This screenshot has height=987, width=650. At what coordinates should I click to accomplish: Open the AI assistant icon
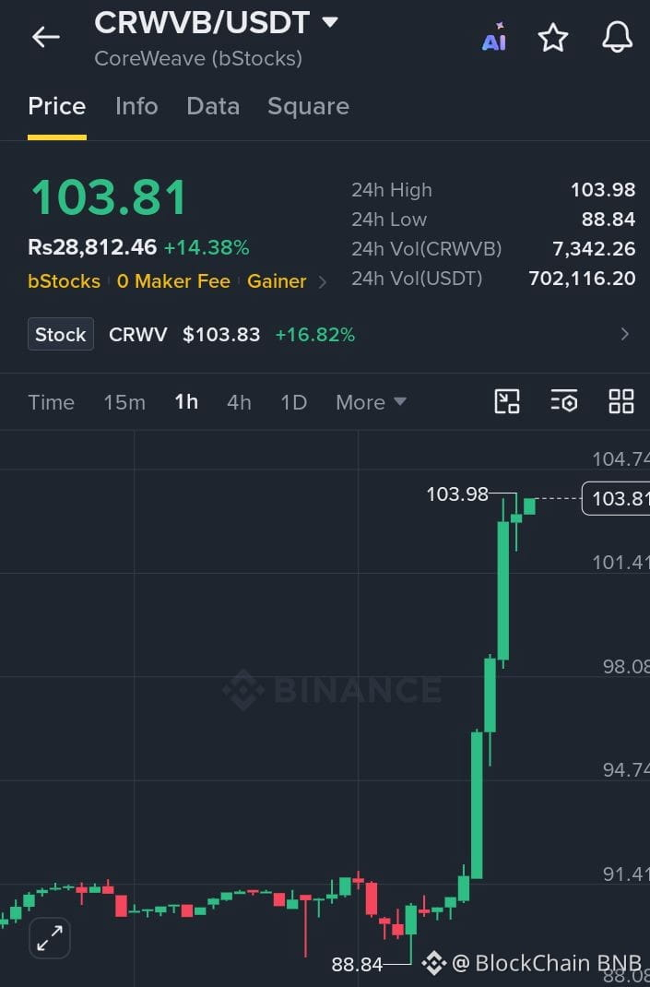493,37
